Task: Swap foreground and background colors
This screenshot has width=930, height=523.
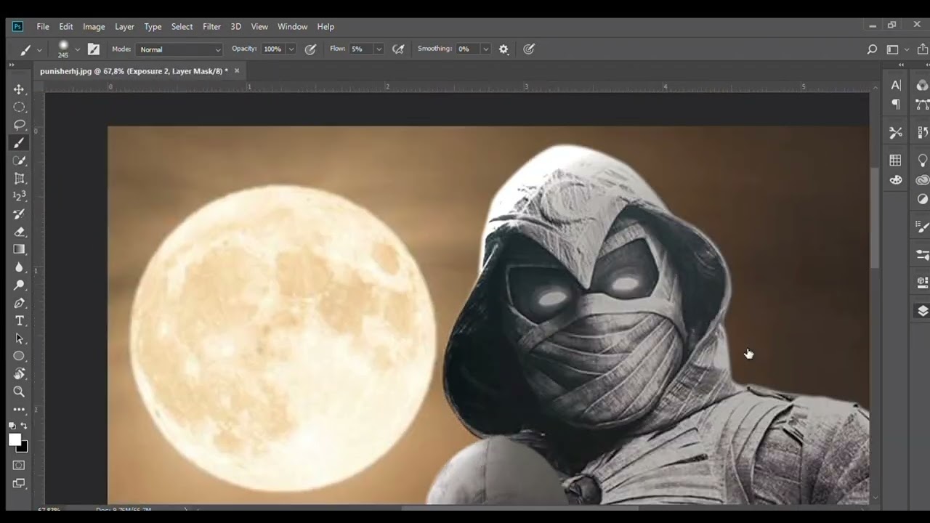Action: point(25,426)
